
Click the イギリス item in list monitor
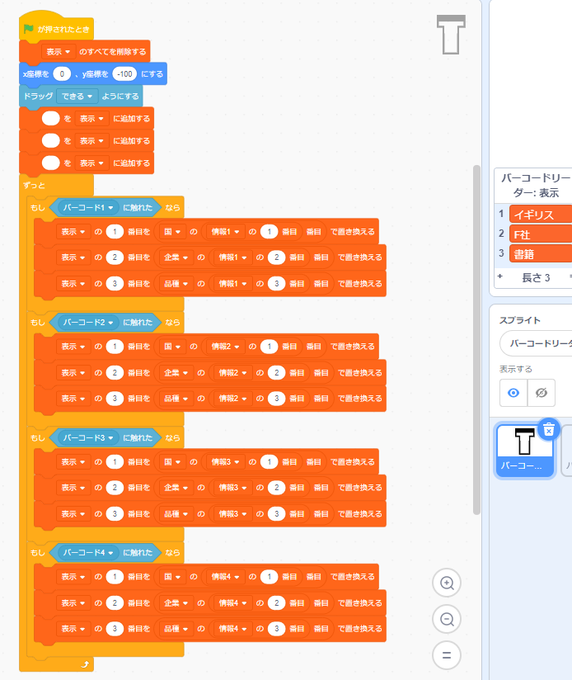(x=540, y=215)
